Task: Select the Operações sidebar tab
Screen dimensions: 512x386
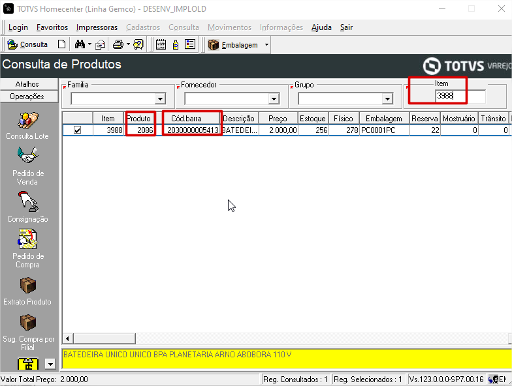Action: (27, 96)
